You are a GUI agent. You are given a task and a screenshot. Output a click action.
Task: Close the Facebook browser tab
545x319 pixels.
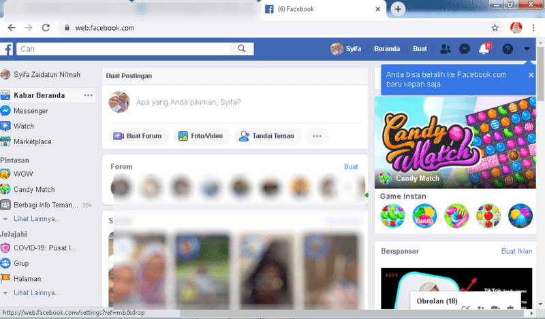tap(378, 9)
